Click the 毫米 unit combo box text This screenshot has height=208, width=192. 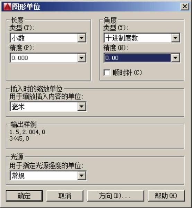18,107
